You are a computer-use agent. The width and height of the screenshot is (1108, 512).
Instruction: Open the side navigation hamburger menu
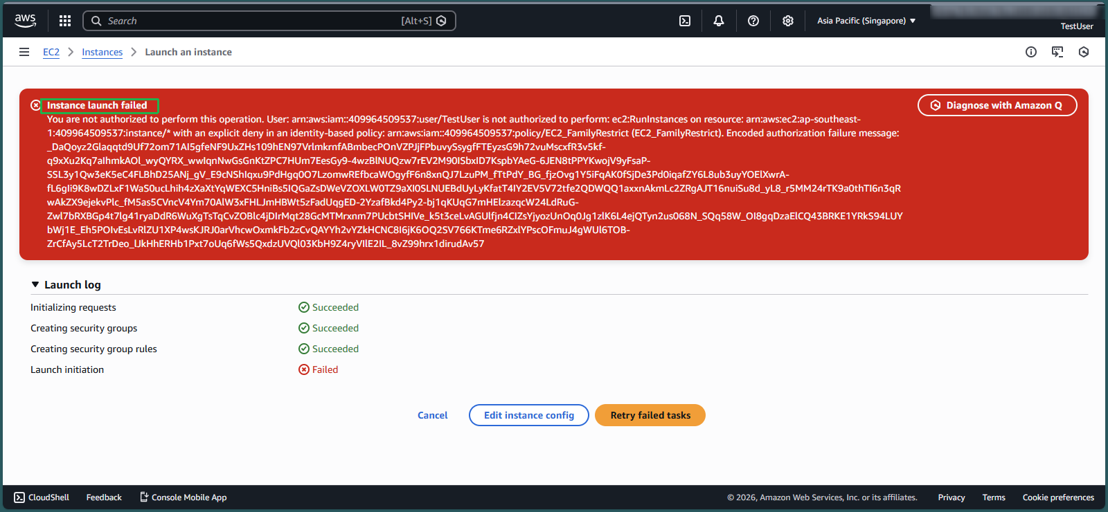pos(24,52)
